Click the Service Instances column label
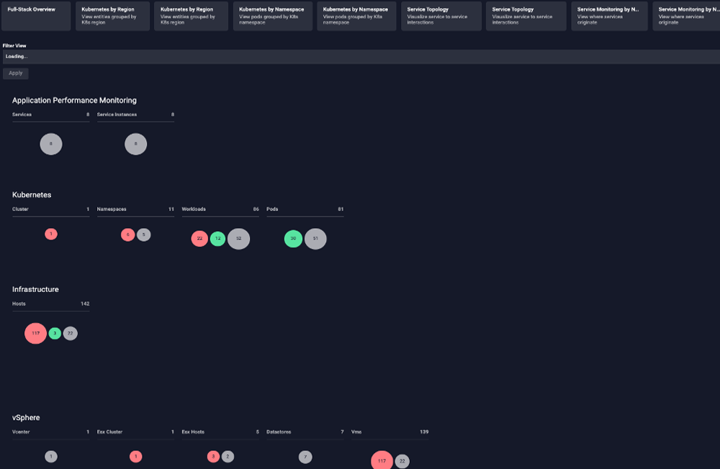This screenshot has height=469, width=720. 117,114
